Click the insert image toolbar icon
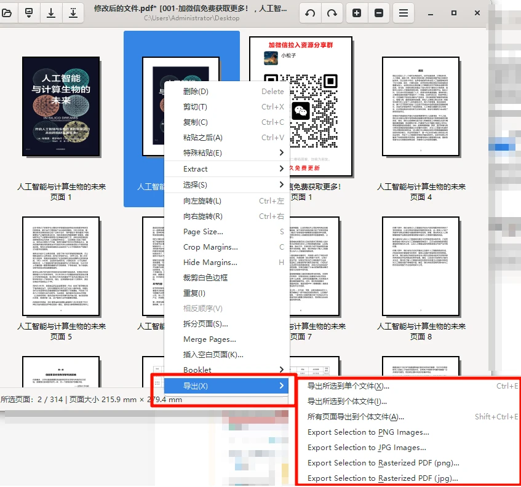The height and width of the screenshot is (487, 521). pyautogui.click(x=28, y=12)
